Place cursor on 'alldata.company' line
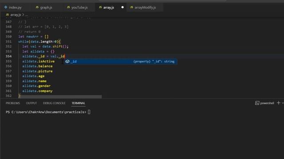The width and height of the screenshot is (284, 159). [x=37, y=91]
